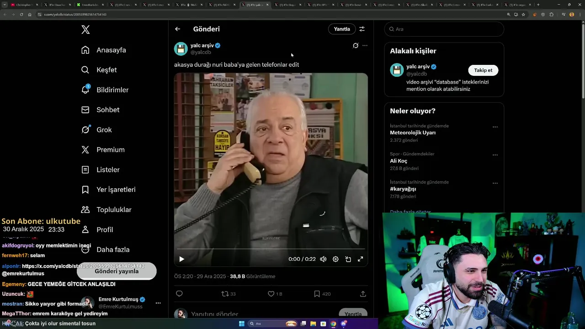585x329 pixels.
Task: Open Grok from the sidebar
Action: click(x=96, y=130)
